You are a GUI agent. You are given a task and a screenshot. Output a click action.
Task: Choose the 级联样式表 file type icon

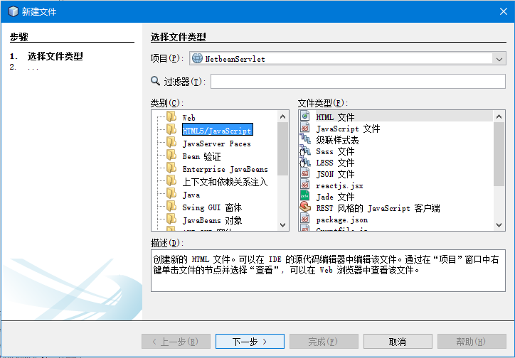pos(305,141)
